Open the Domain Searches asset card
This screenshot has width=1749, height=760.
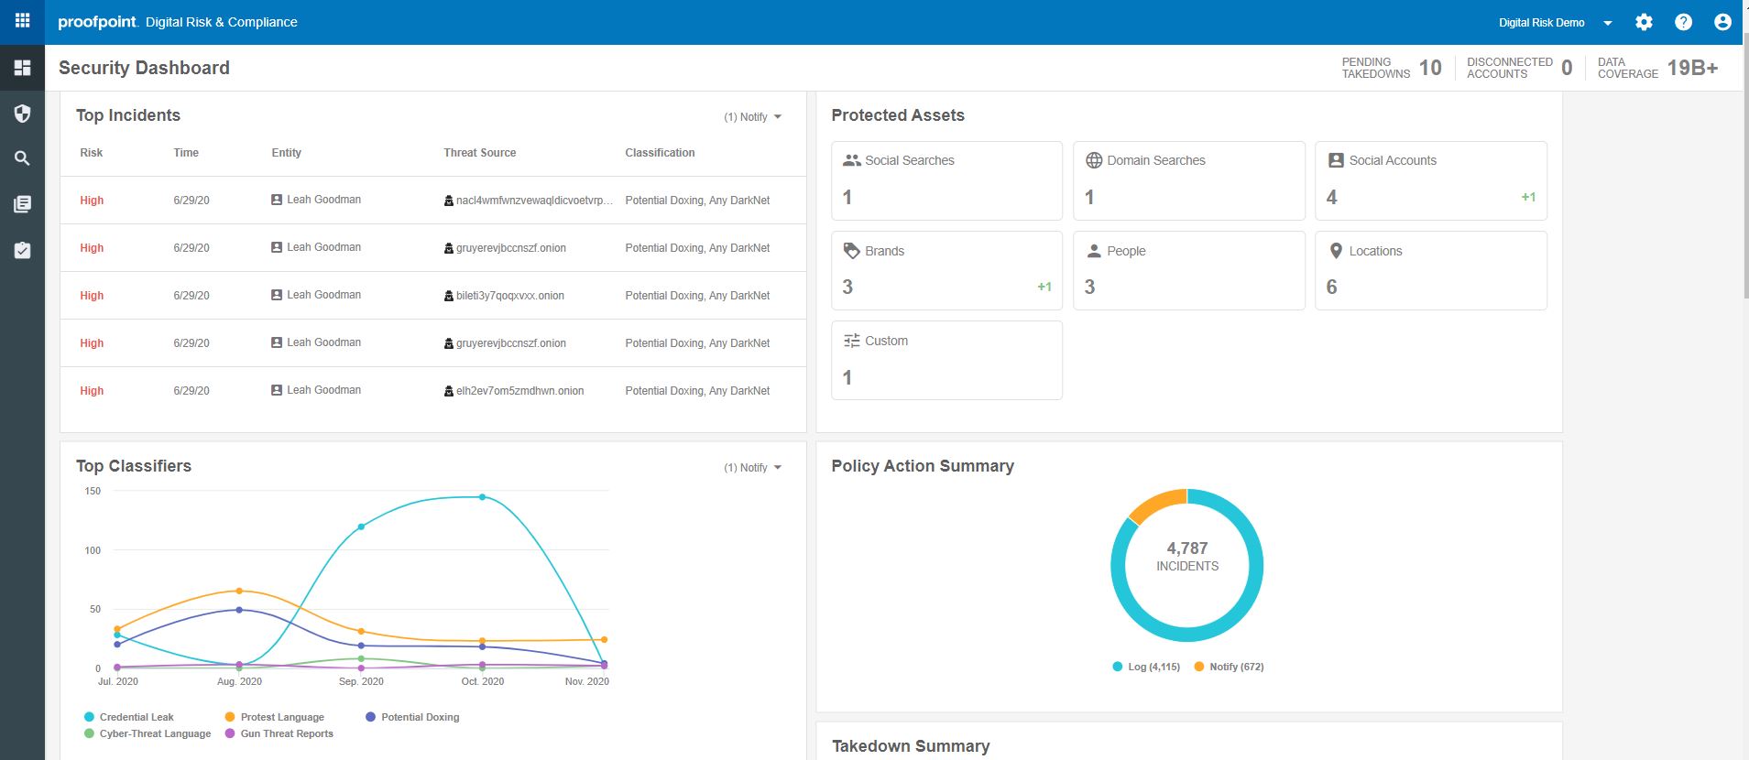pos(1189,180)
